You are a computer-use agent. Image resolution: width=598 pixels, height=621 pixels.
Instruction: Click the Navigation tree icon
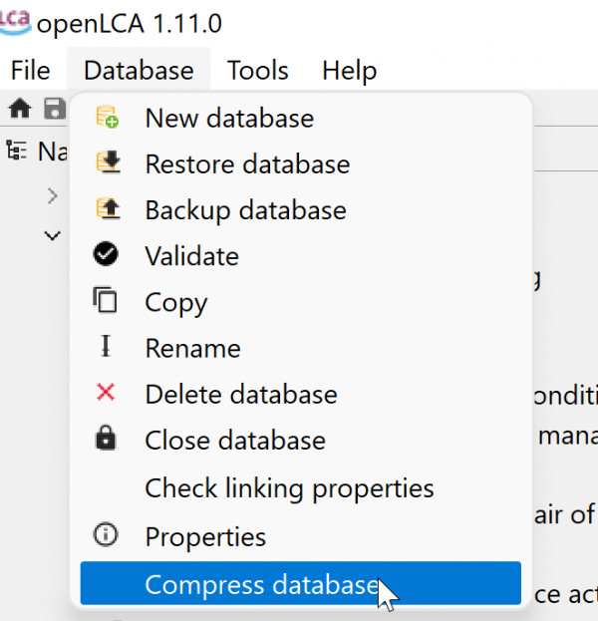pyautogui.click(x=16, y=151)
